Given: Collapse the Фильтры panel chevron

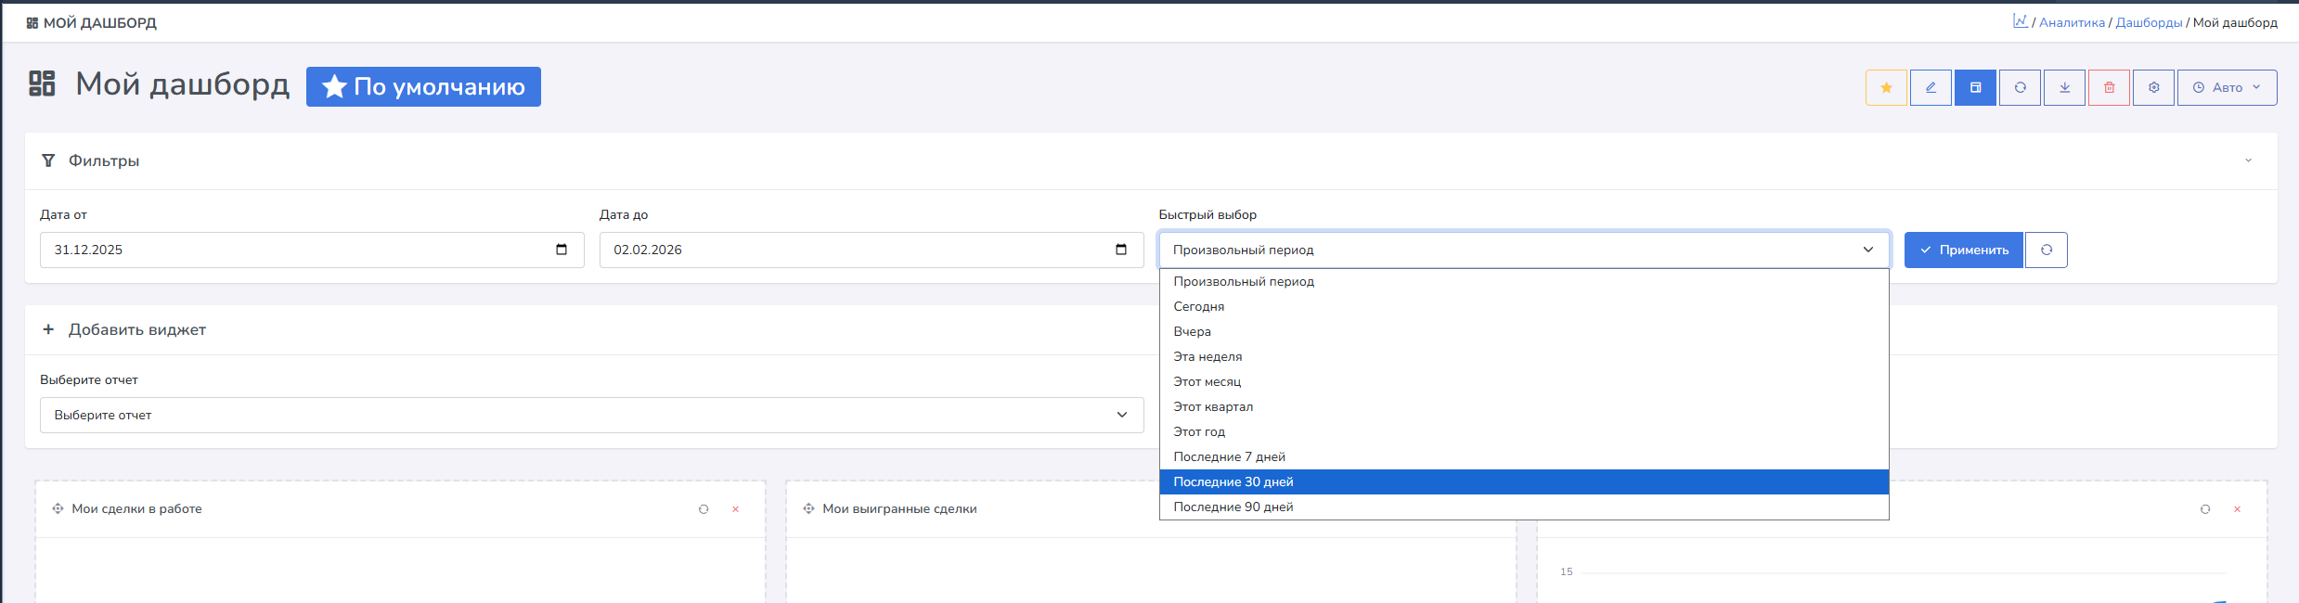Looking at the screenshot, I should tap(2248, 160).
